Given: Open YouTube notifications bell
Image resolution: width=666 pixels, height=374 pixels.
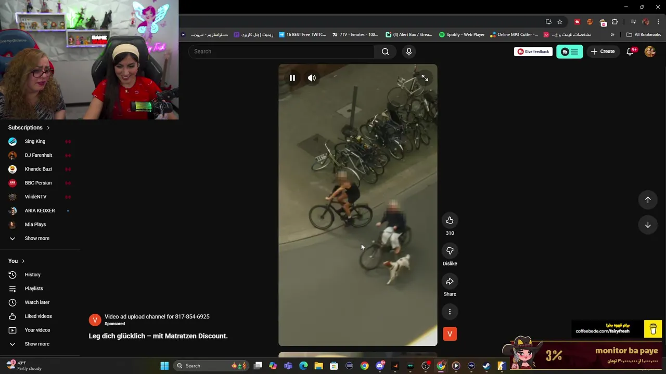Looking at the screenshot, I should pyautogui.click(x=631, y=51).
